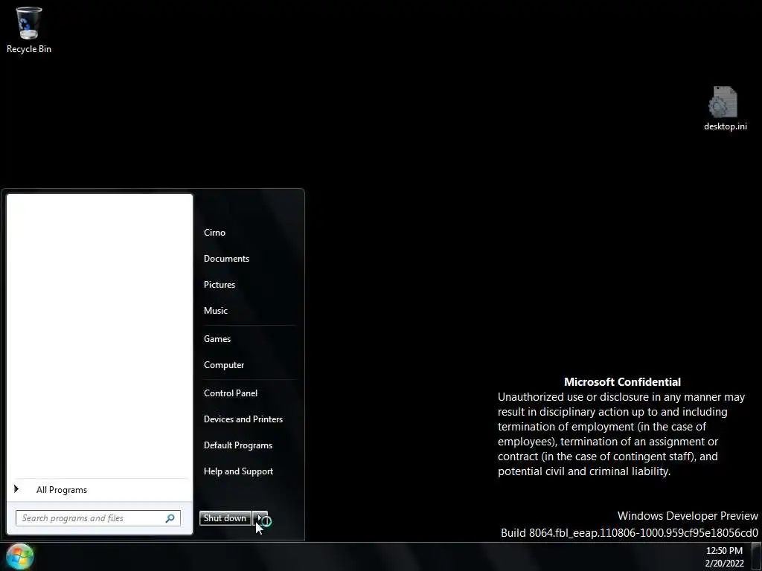Open Documents from Start menu
762x571 pixels.
[x=226, y=259]
